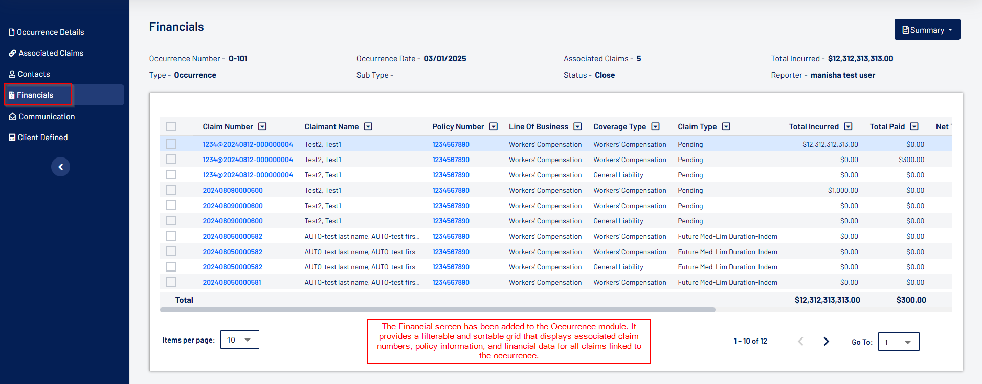Open policy number link in first row
The width and height of the screenshot is (982, 384).
(451, 144)
